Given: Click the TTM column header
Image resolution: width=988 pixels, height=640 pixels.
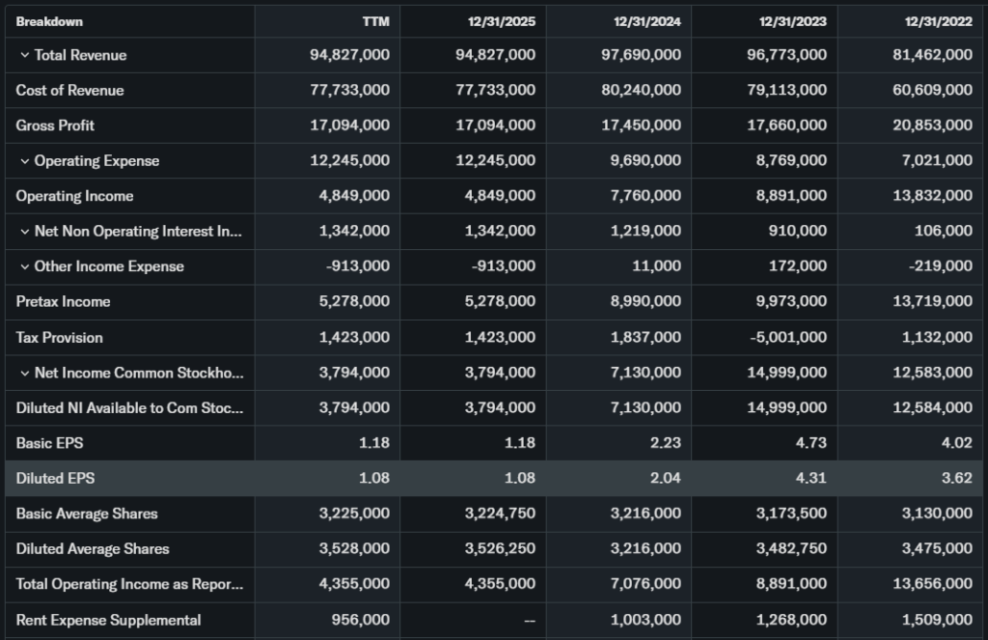Looking at the screenshot, I should pos(375,21).
